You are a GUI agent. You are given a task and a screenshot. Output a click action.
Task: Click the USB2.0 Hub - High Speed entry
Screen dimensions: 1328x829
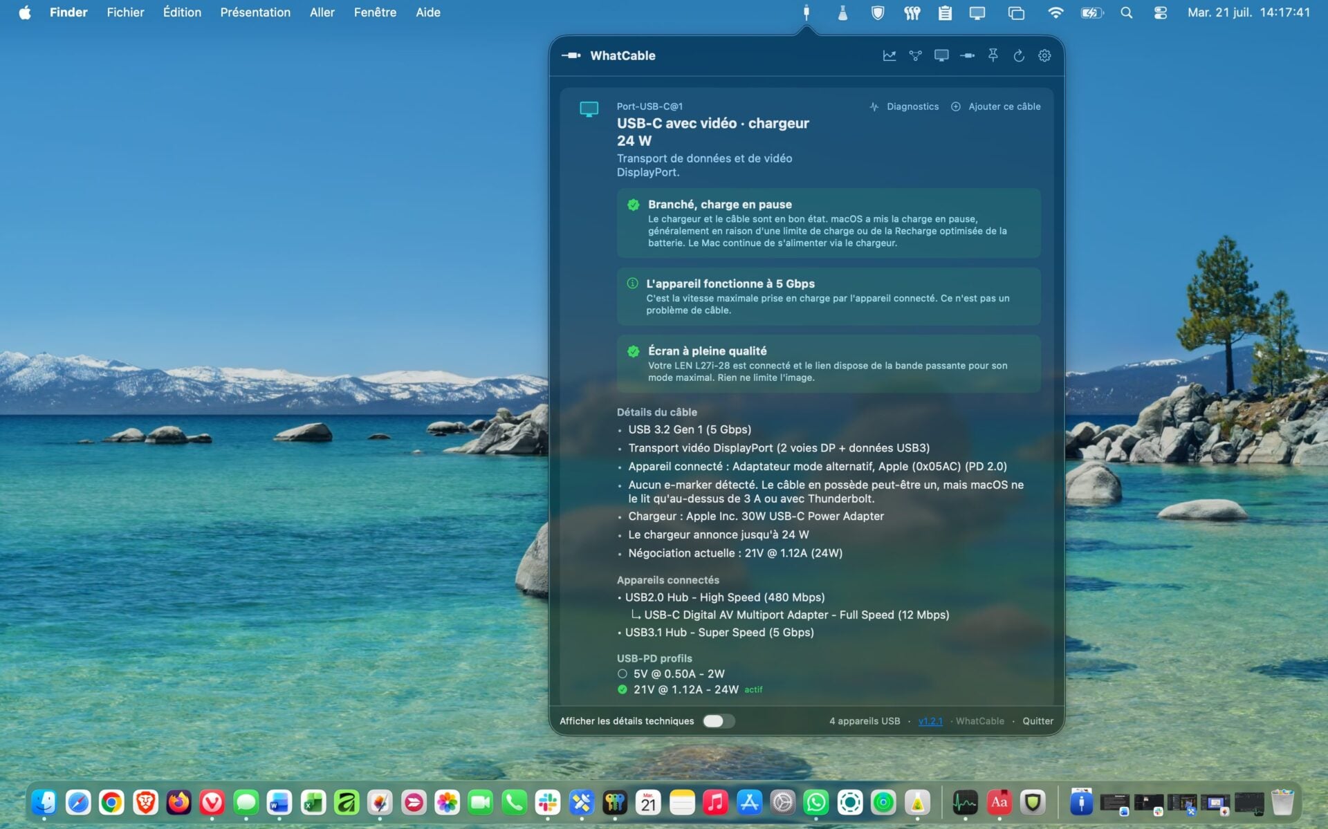click(725, 597)
